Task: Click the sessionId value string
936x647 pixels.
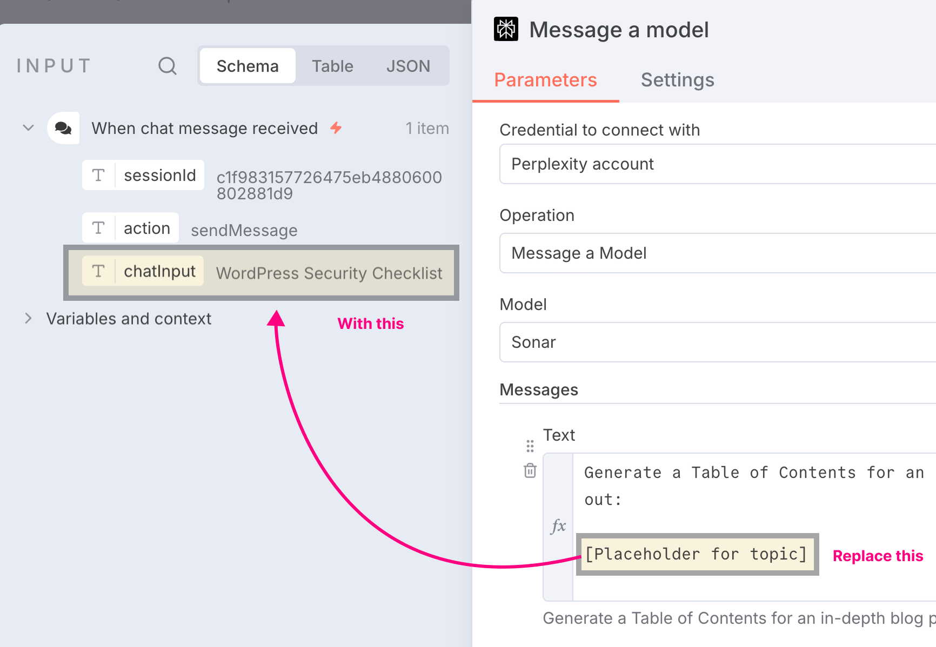Action: pos(329,185)
